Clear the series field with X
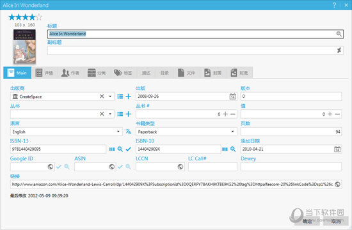 click(102, 114)
